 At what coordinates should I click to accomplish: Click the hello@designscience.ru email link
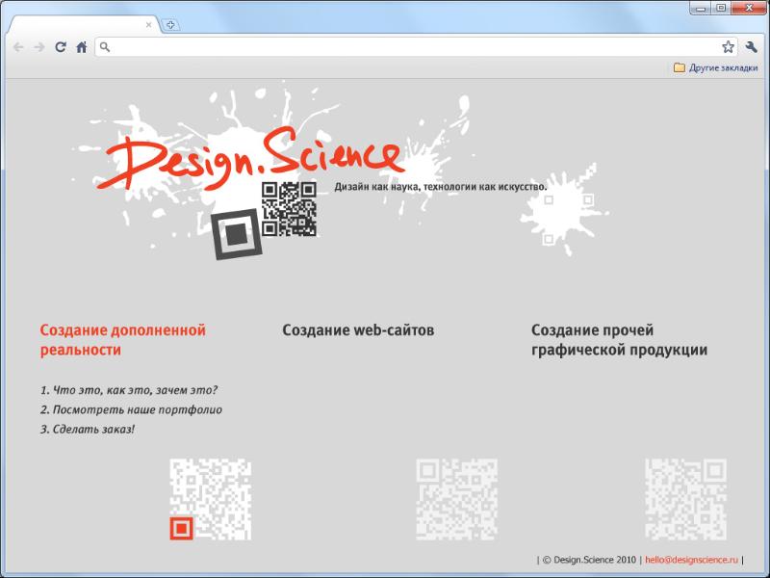coord(691,560)
